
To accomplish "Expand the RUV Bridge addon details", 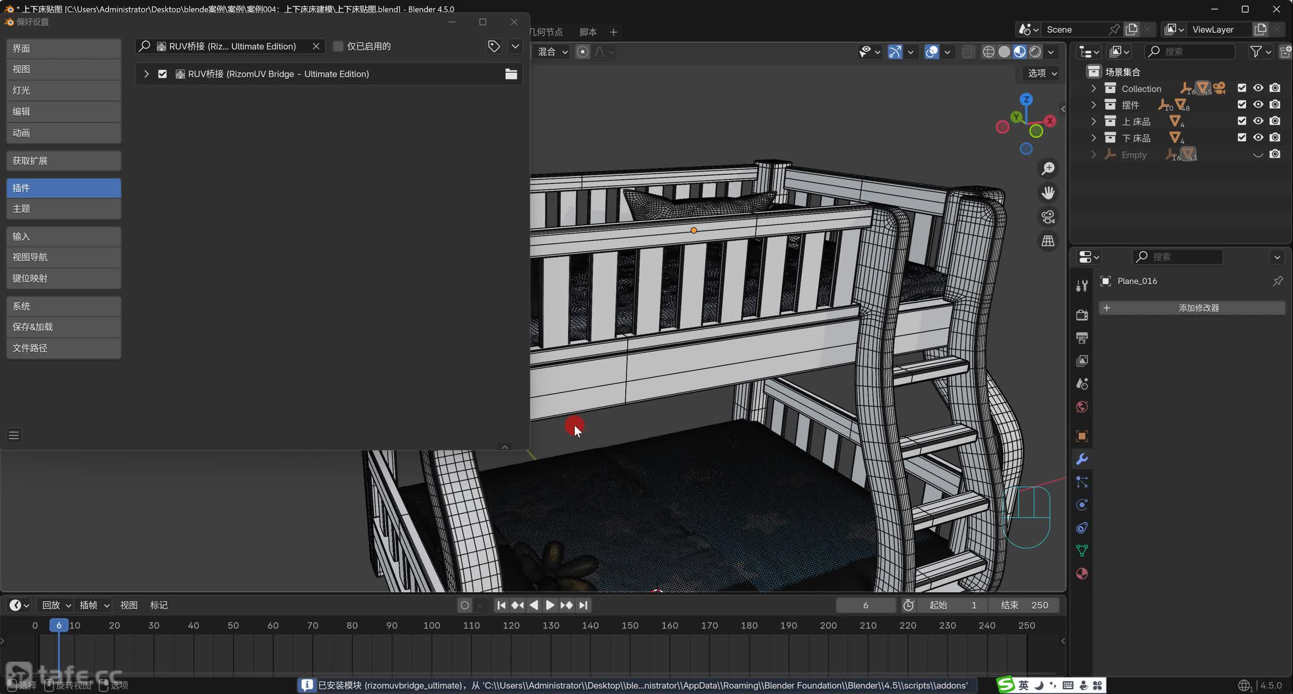I will (146, 74).
